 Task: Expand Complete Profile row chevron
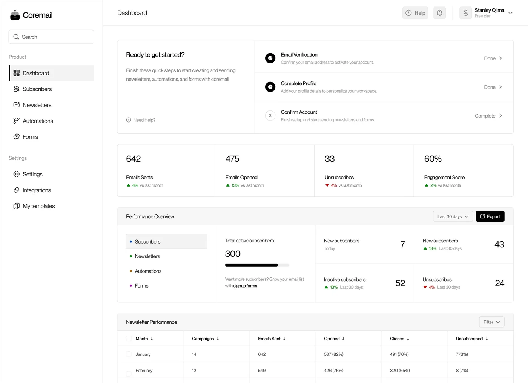coord(500,87)
